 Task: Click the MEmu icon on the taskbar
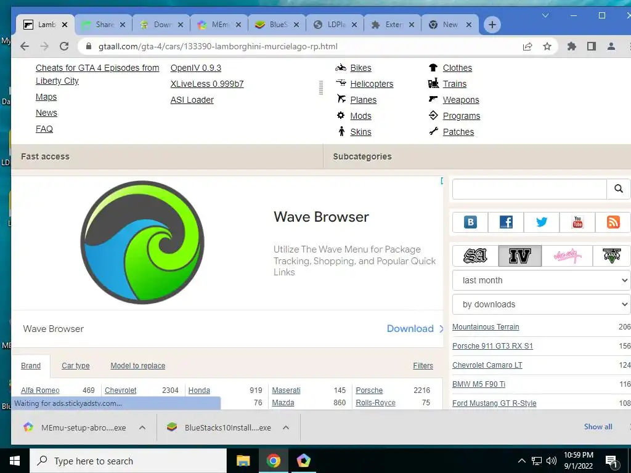(x=303, y=461)
